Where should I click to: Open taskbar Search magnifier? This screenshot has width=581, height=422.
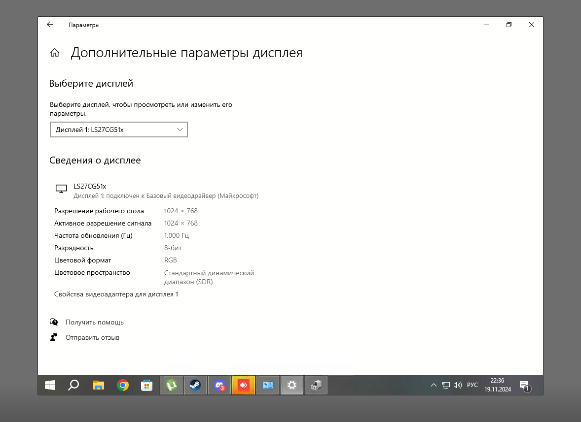coord(74,386)
